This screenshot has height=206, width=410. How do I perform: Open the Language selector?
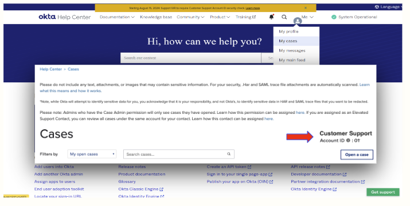389,7
